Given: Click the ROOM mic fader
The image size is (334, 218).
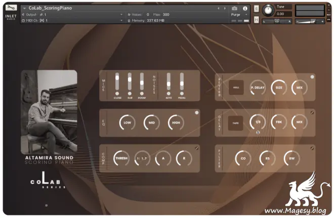Looking at the screenshot, I should pyautogui.click(x=142, y=82).
